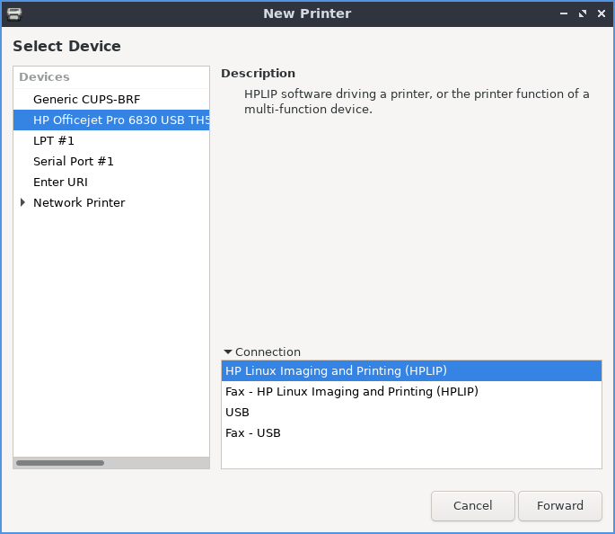Collapse the Connection section

click(x=228, y=352)
